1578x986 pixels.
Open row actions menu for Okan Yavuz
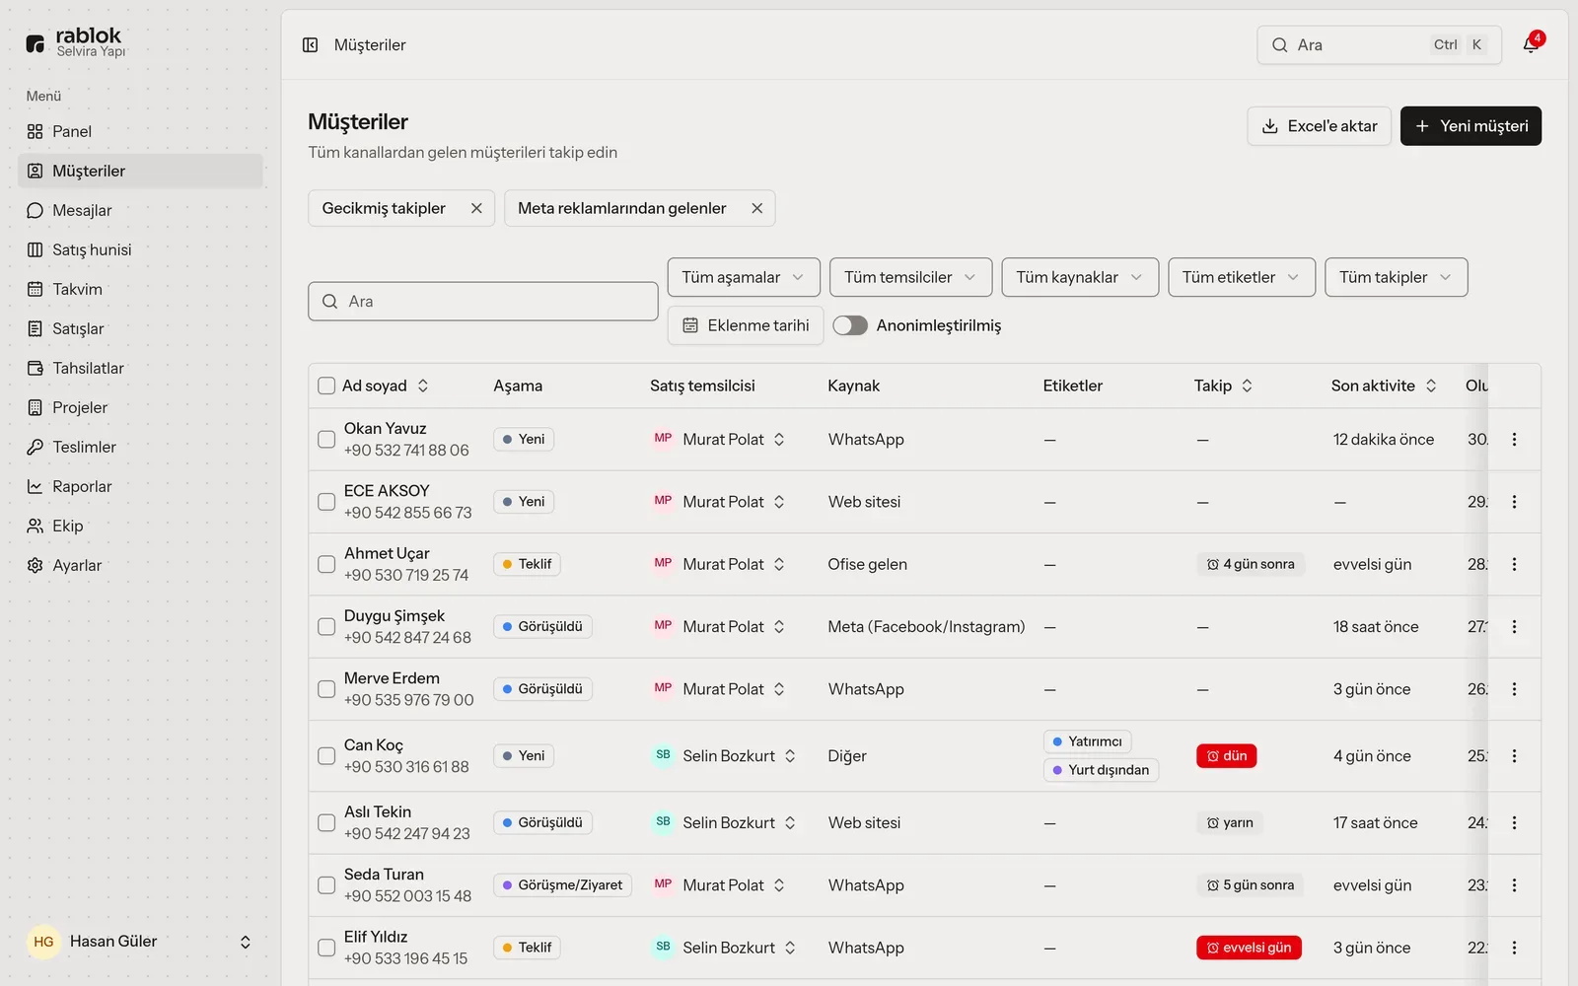click(x=1514, y=440)
